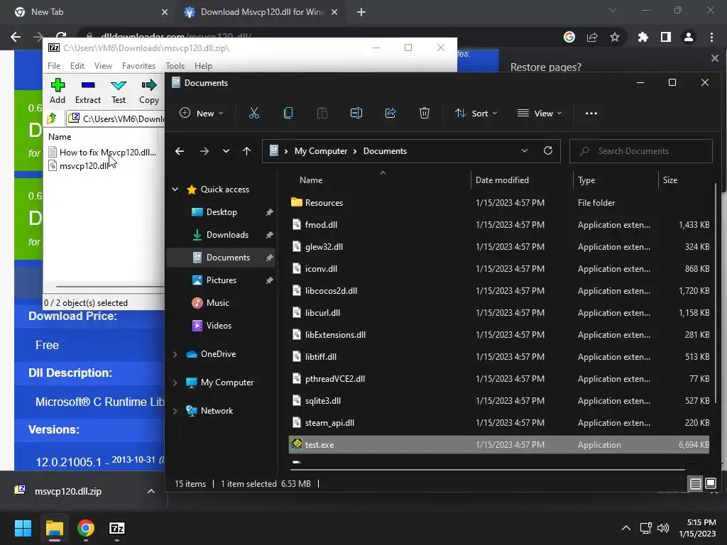Click Copy in 7-Zip toolbar
Viewport: 727px width, 545px height.
point(149,92)
